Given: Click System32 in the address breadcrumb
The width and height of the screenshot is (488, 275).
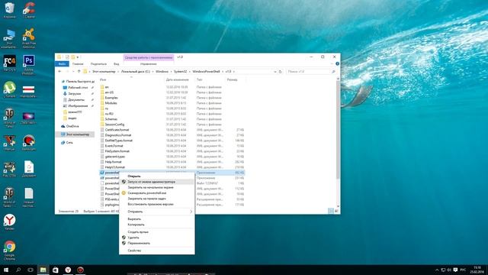Looking at the screenshot, I should tap(180, 72).
